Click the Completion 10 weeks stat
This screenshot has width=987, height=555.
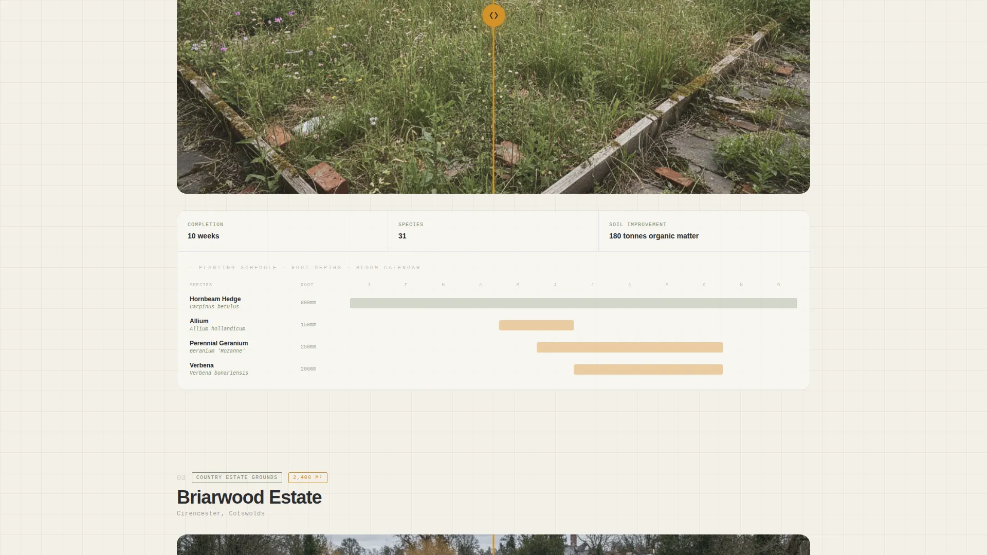click(282, 231)
